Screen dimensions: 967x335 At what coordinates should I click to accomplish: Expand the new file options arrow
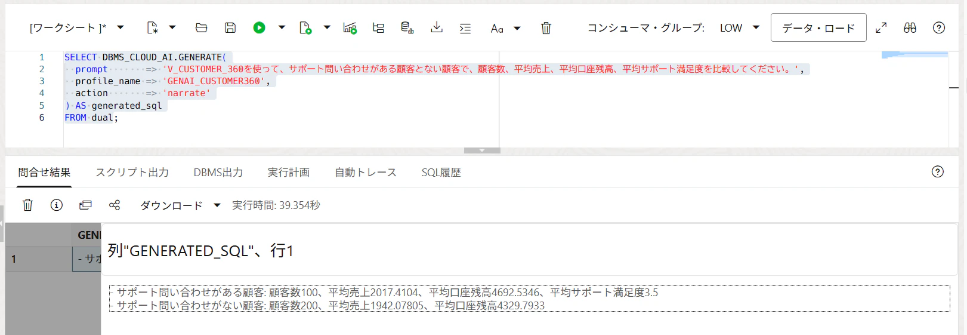172,27
